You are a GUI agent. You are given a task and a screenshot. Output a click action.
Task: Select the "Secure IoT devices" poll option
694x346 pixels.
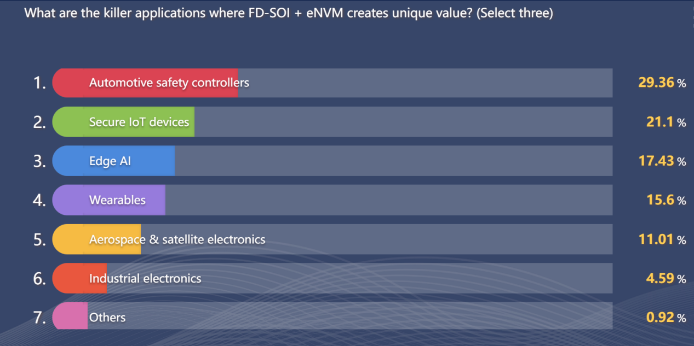coord(139,122)
